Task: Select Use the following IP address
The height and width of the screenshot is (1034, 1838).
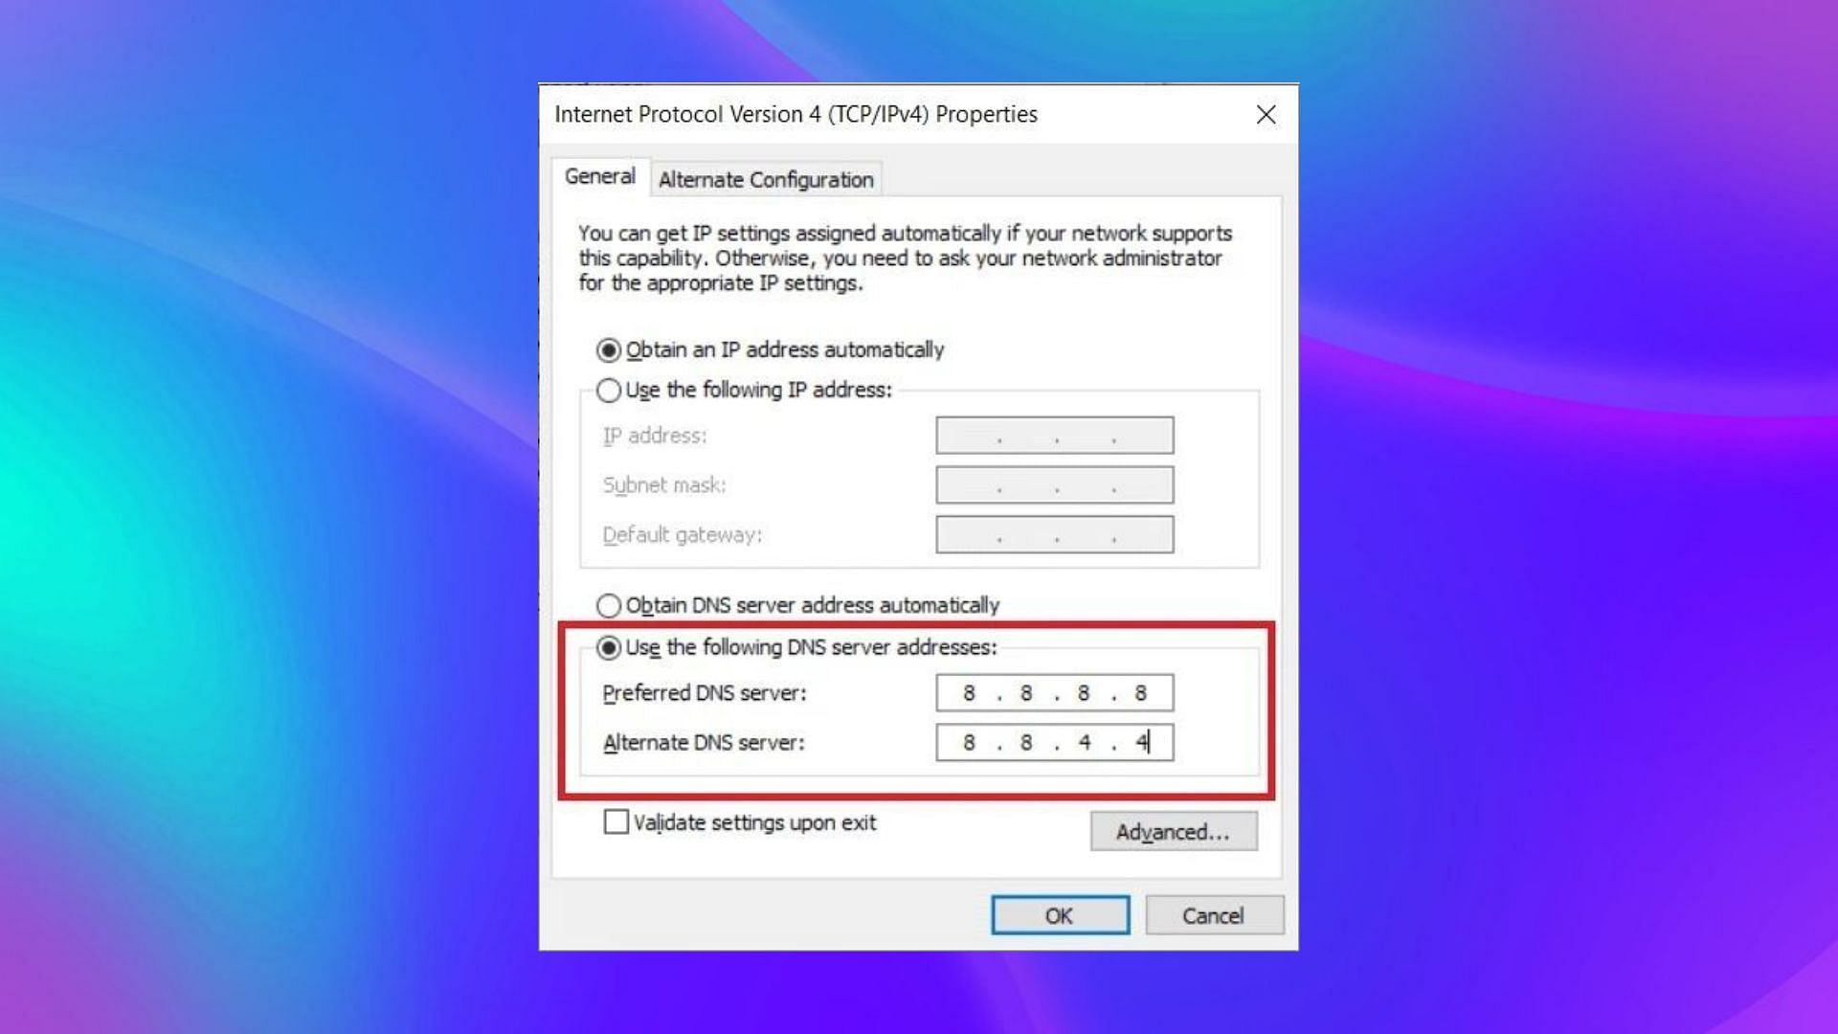Action: click(x=744, y=391)
